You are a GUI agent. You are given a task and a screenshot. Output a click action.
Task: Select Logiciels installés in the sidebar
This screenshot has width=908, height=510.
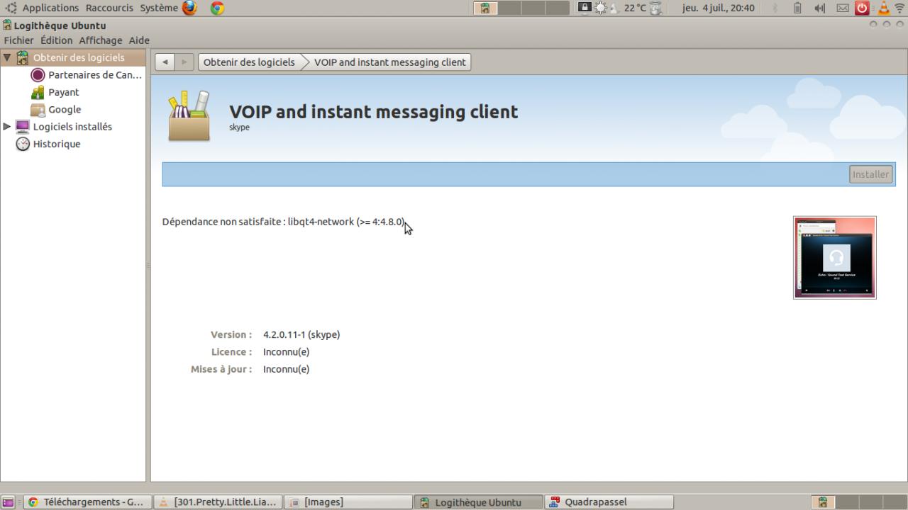point(64,127)
